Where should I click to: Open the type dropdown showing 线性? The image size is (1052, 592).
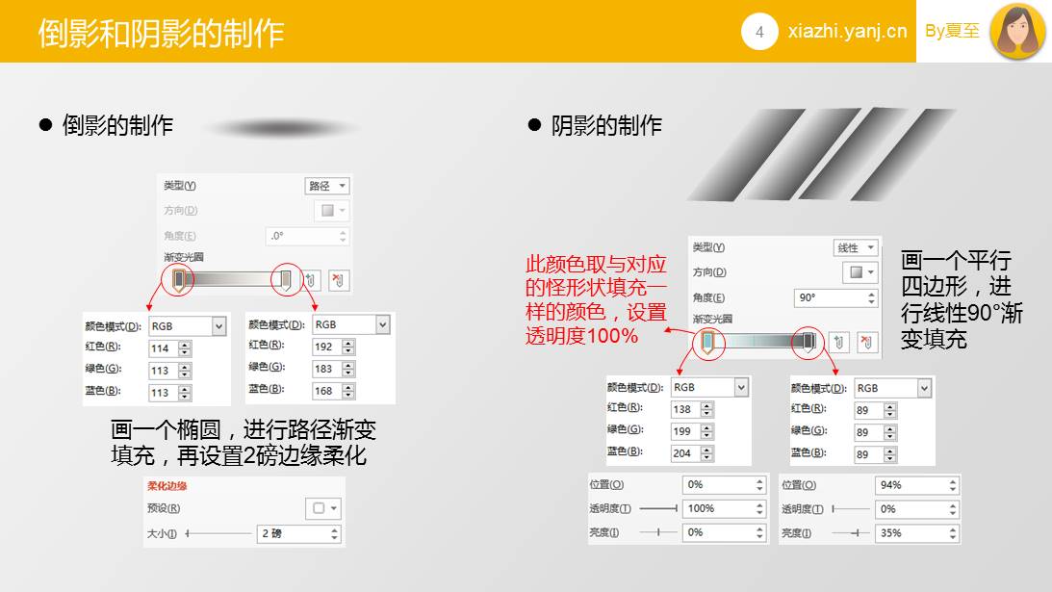(x=855, y=247)
